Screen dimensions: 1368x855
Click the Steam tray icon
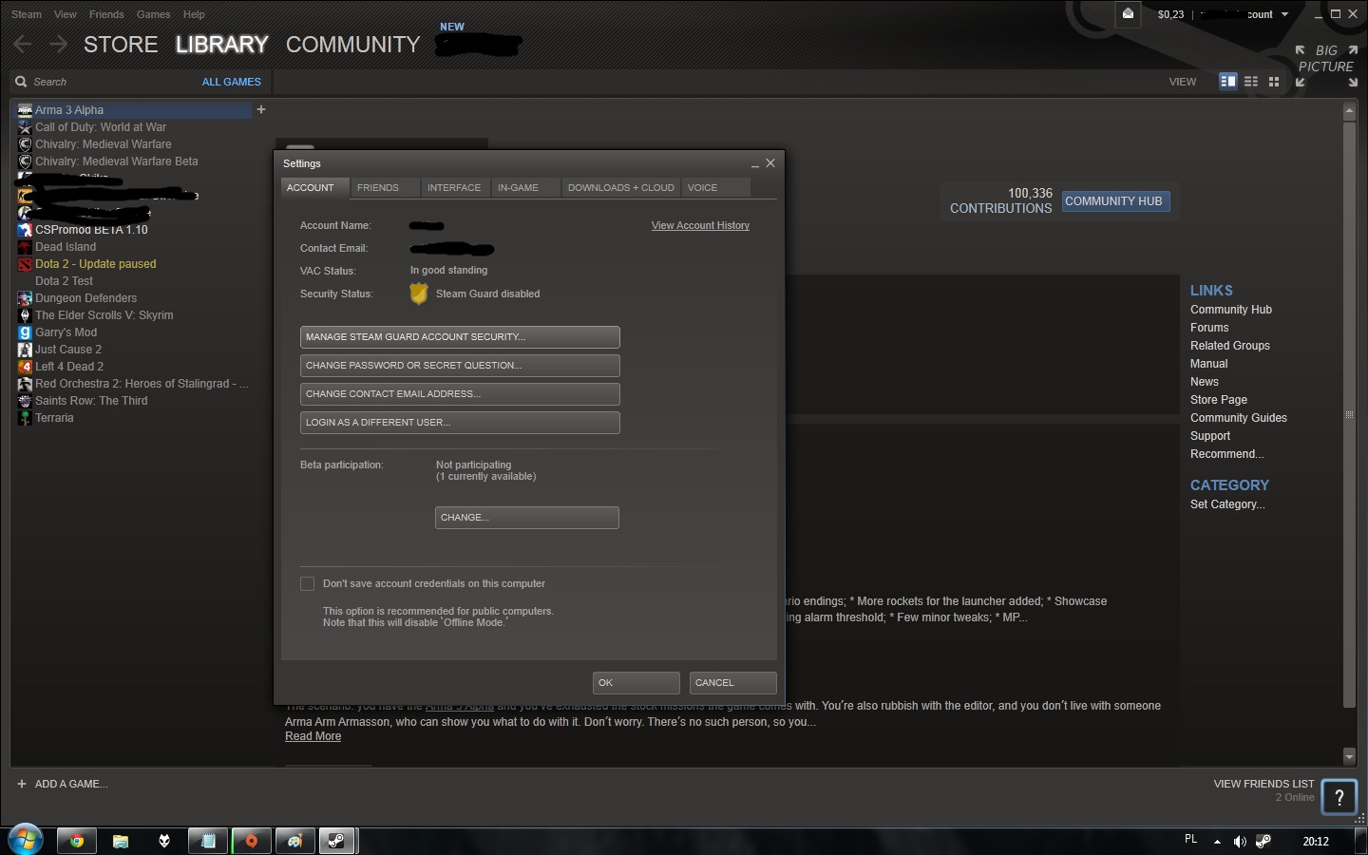point(1263,841)
